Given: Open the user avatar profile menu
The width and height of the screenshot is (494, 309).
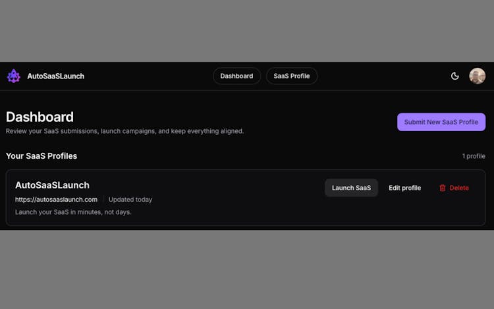Looking at the screenshot, I should click(x=477, y=76).
